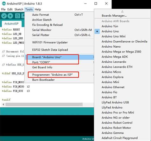Click the Arduino logo in title bar
Screen dimensions: 151x141
pyautogui.click(x=4, y=4)
